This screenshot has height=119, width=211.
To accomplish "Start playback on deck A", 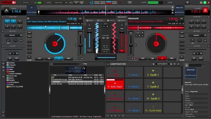I will [59, 59].
